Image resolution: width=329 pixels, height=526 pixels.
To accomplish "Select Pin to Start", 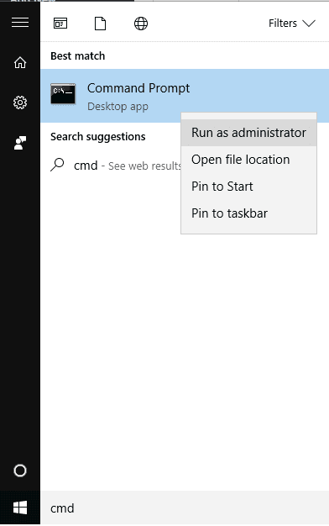I will pyautogui.click(x=248, y=187).
